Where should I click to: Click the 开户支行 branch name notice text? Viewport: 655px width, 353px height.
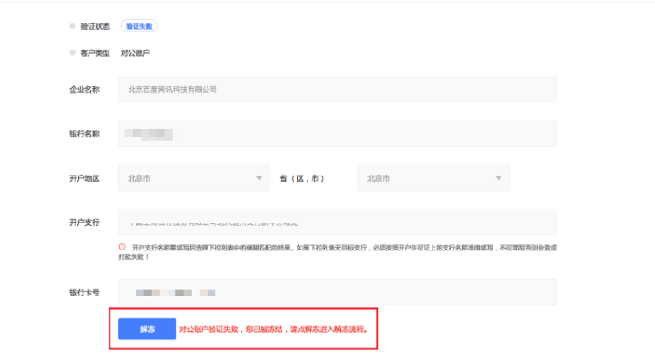(x=339, y=251)
